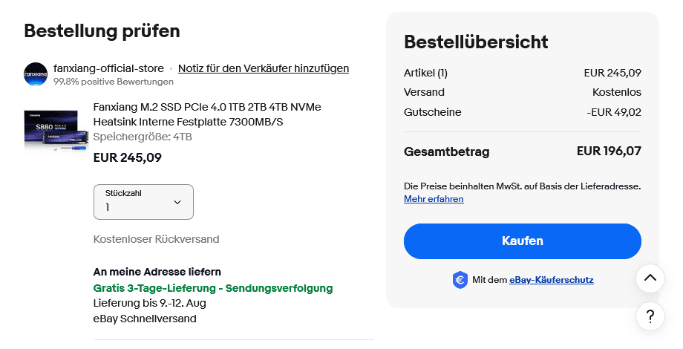The image size is (683, 349).
Task: Click the 'eBay Schnellversand' shipping text
Action: pyautogui.click(x=145, y=319)
